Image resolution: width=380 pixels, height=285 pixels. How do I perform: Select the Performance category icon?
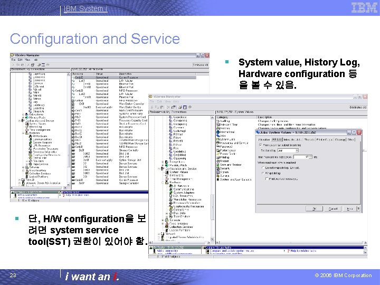(218, 150)
